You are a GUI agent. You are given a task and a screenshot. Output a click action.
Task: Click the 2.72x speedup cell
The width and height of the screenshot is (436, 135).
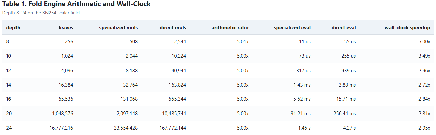424,85
